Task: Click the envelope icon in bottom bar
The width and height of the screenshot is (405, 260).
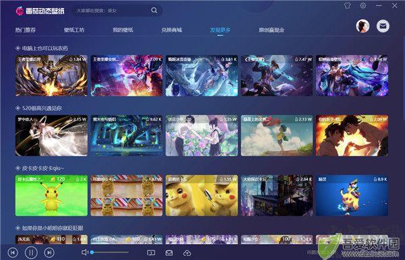Action: (x=169, y=253)
